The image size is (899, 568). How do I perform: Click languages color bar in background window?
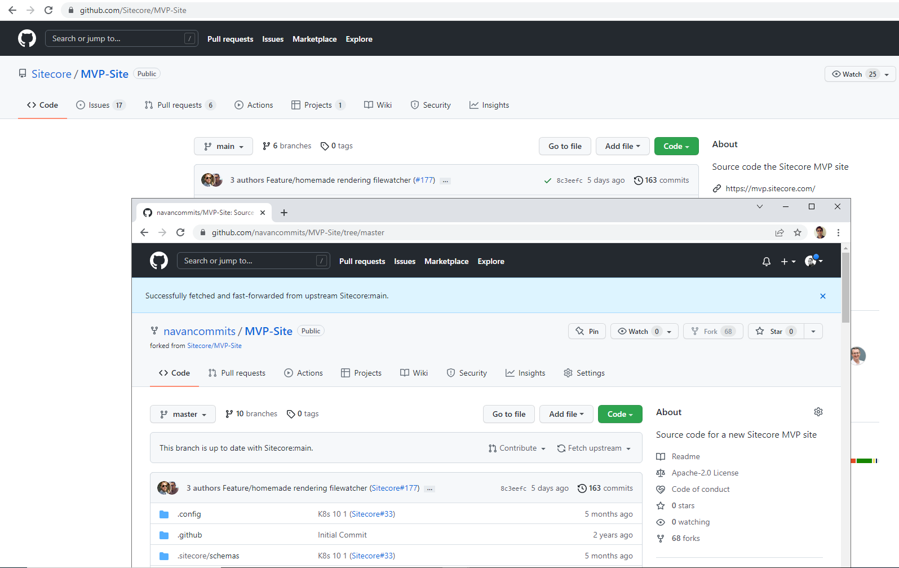pyautogui.click(x=865, y=461)
